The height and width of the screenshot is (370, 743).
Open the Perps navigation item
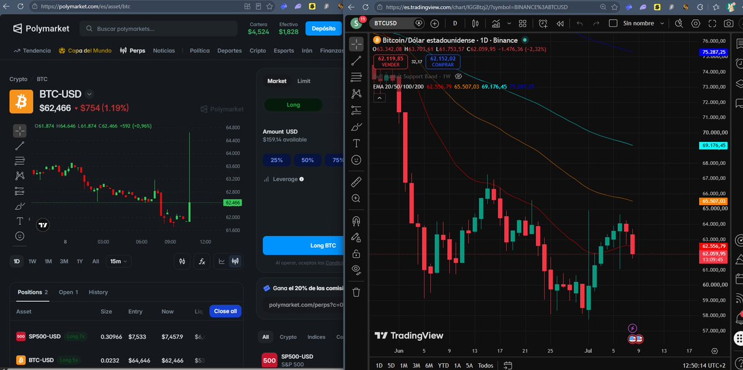click(133, 51)
